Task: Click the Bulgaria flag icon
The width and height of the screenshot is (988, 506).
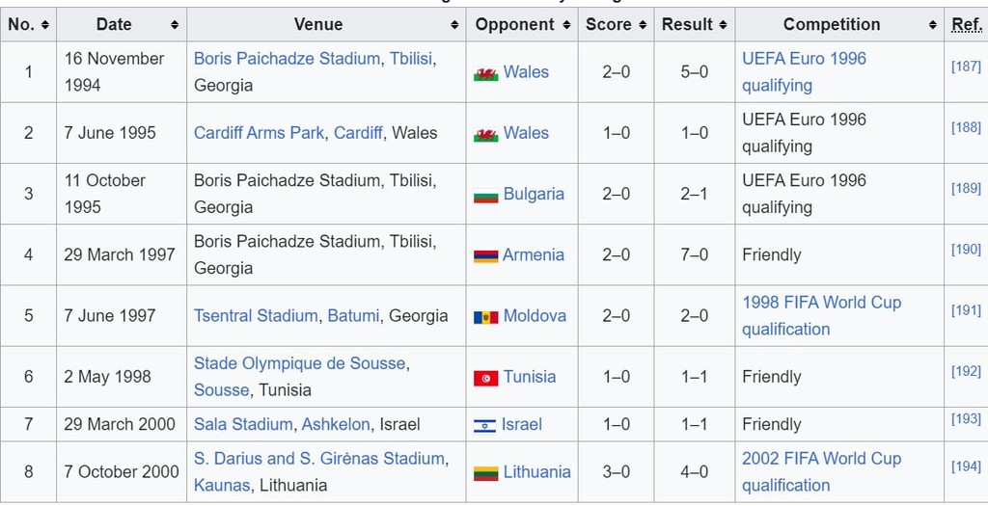Action: click(486, 196)
